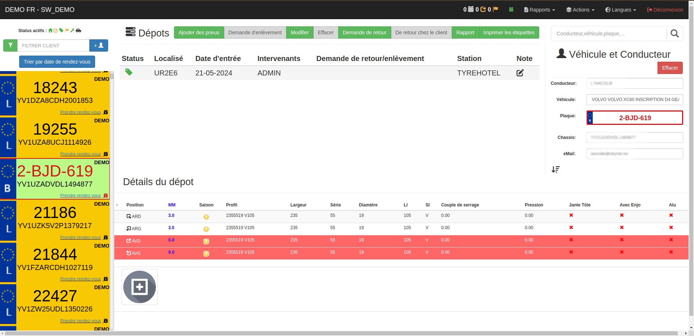Image resolution: width=694 pixels, height=336 pixels.
Task: Click the green home status icon
Action: pyautogui.click(x=51, y=30)
